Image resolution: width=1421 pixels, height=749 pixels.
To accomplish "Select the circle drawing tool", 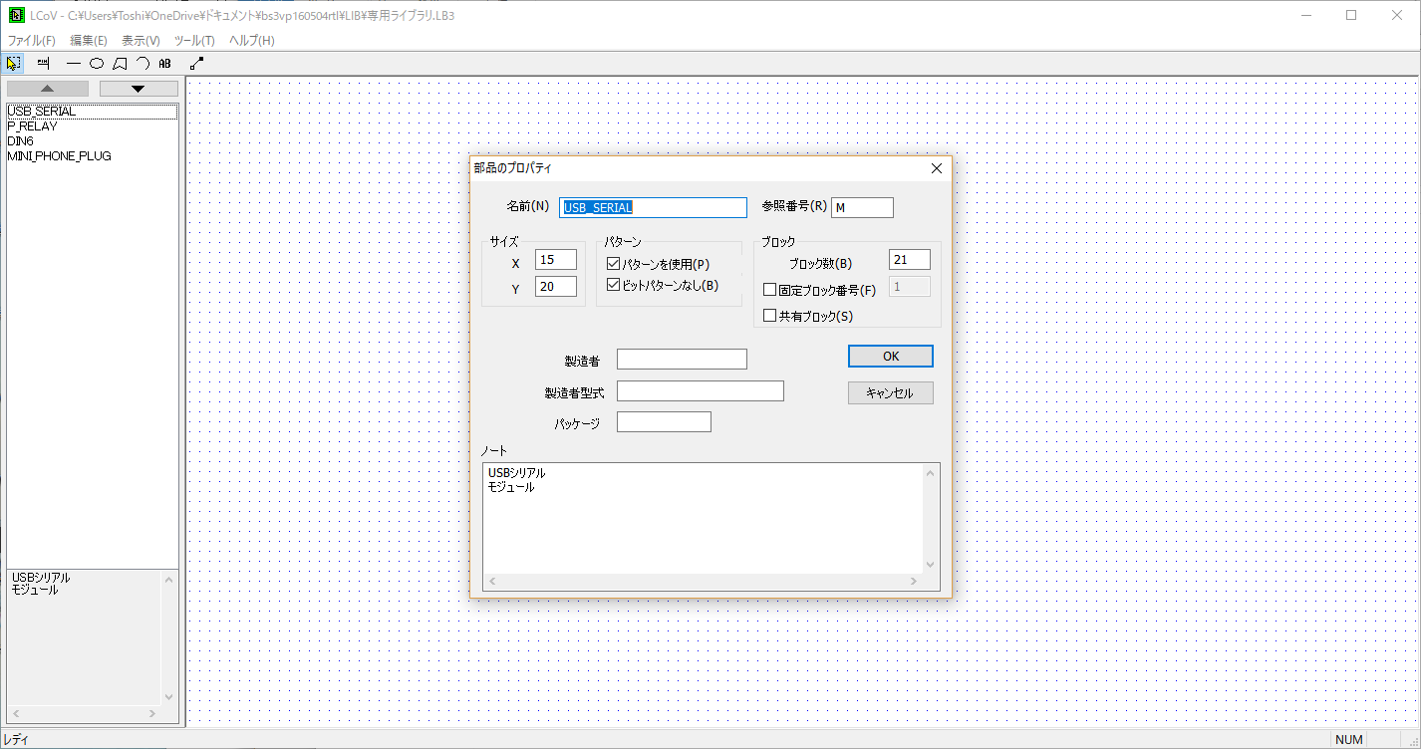I will [x=96, y=63].
